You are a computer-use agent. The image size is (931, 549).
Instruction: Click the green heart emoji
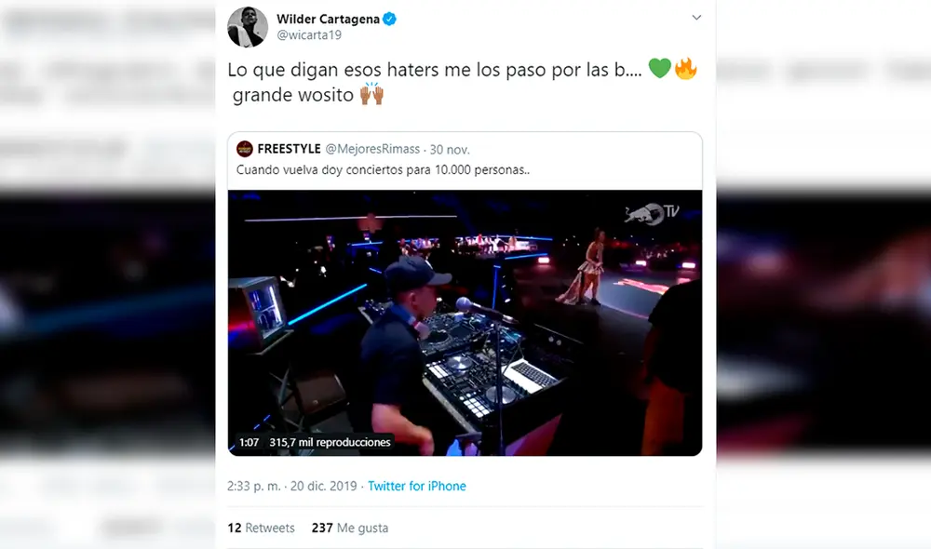click(x=659, y=70)
